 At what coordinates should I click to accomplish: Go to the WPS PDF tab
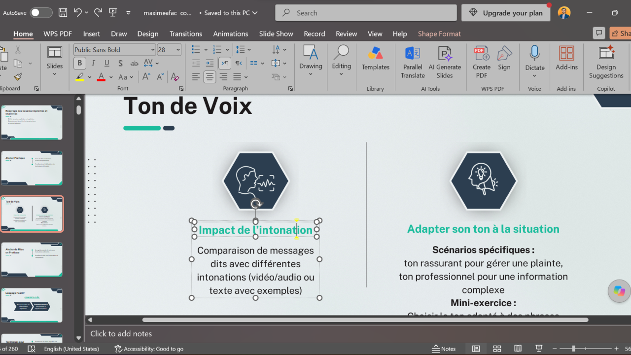pyautogui.click(x=58, y=34)
